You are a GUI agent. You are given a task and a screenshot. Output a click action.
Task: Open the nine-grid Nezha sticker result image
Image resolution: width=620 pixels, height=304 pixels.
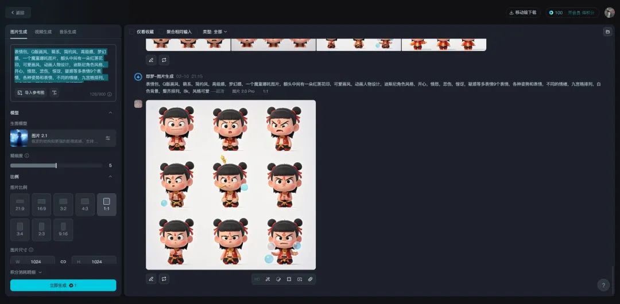click(231, 185)
